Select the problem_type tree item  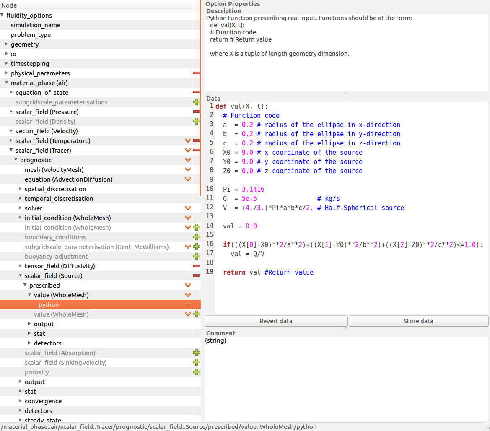point(31,35)
